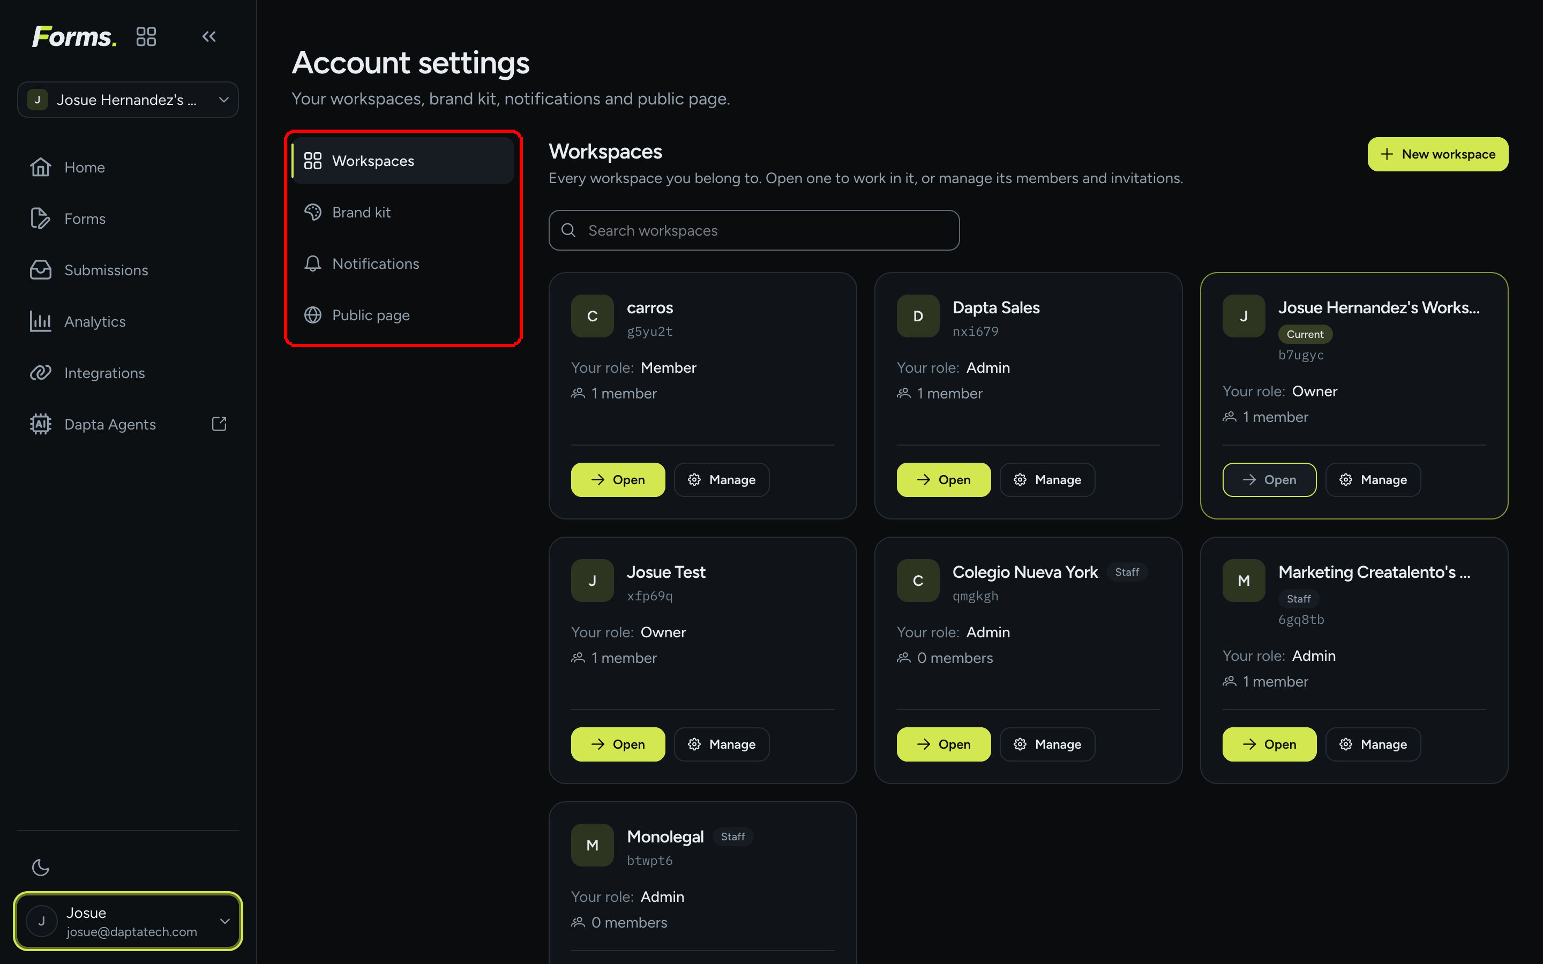
Task: Expand the Josue user account menu
Action: tap(128, 921)
